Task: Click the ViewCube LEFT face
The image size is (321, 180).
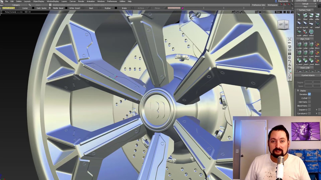Action: (281, 24)
